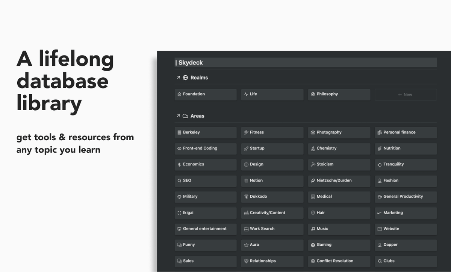Click the dollar icon on Economics
451x272 pixels.
(x=179, y=164)
